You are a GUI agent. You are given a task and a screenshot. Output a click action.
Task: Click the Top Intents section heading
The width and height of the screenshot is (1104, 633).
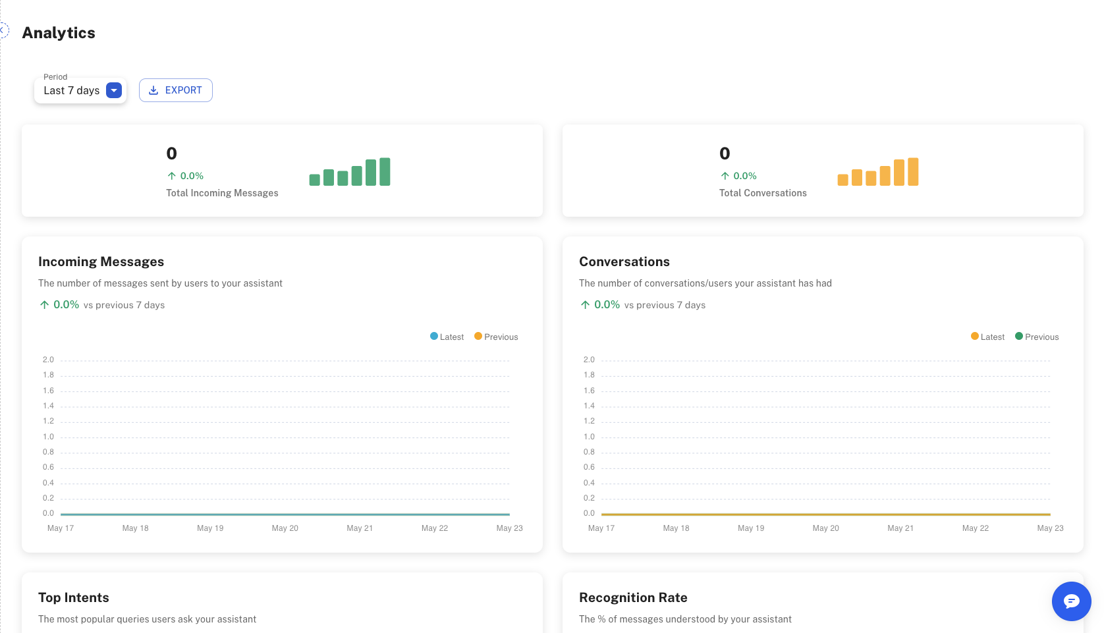click(x=74, y=597)
